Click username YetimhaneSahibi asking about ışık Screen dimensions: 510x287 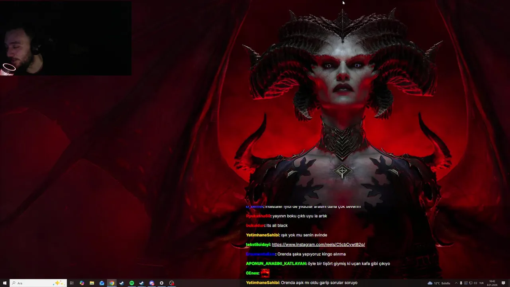click(263, 235)
